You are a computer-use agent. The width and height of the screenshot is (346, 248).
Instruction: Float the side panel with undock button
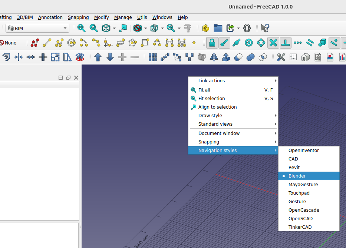click(68, 78)
